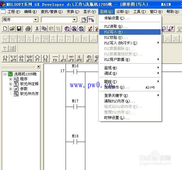Click the New project icon

point(5,29)
